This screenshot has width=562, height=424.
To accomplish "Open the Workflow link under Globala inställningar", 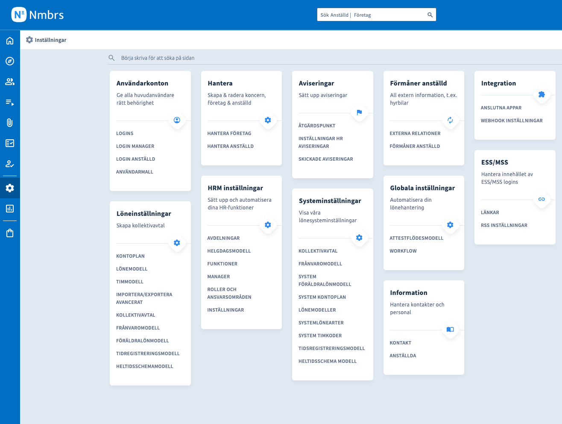I will (x=403, y=251).
